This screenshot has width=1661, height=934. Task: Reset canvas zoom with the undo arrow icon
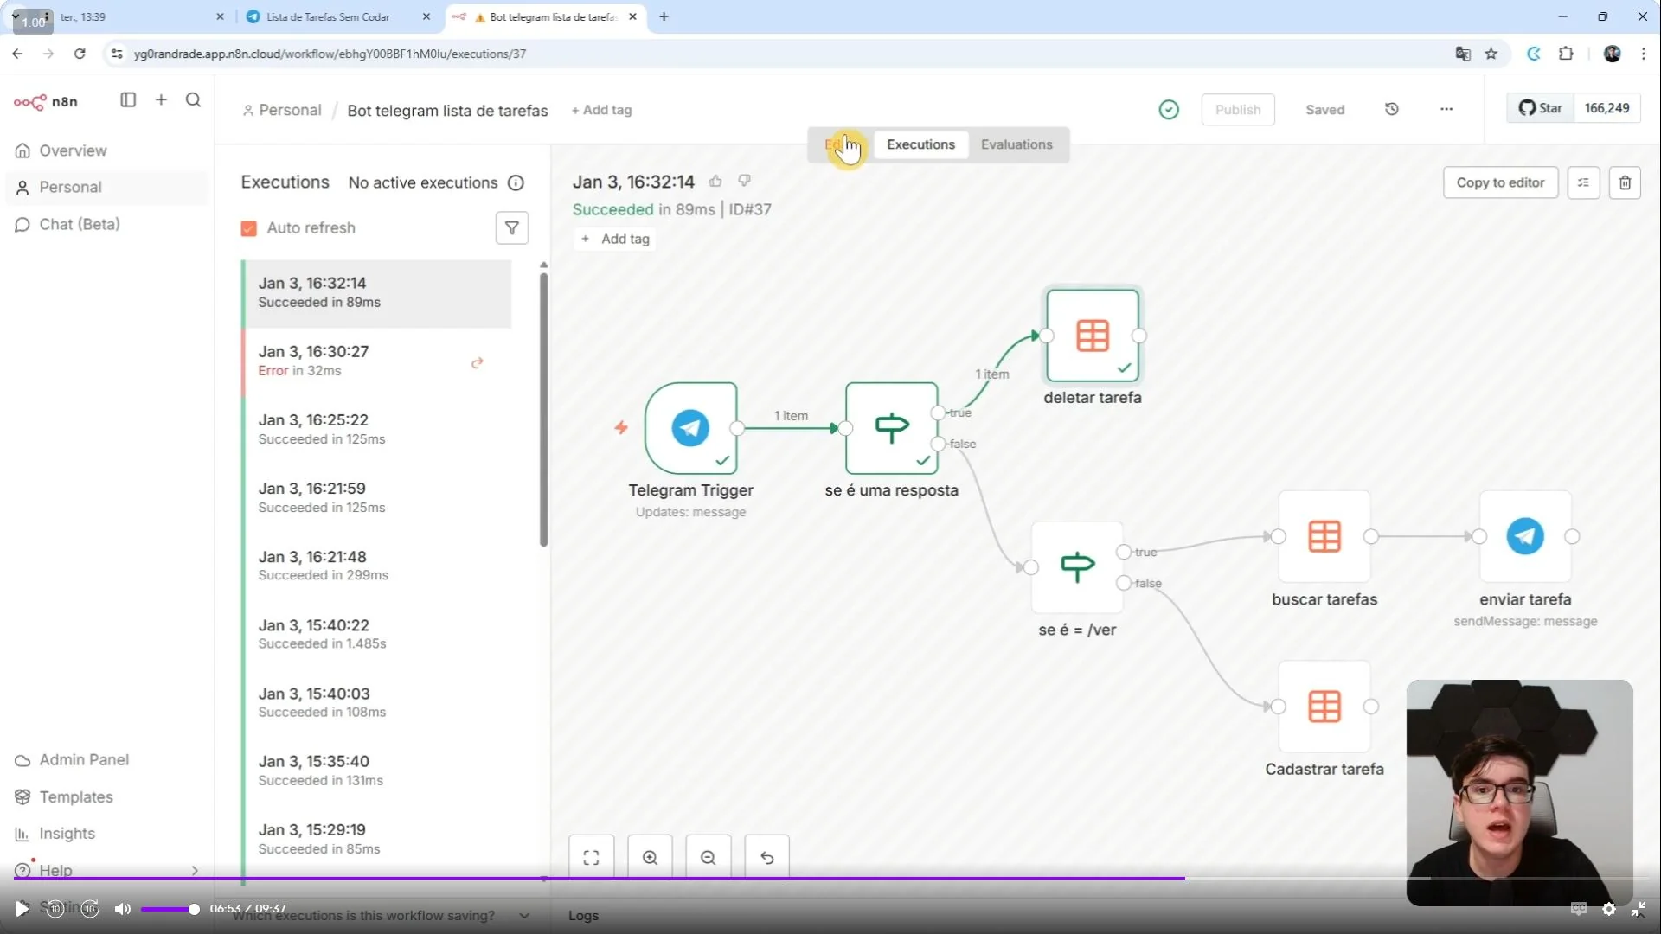pos(766,858)
